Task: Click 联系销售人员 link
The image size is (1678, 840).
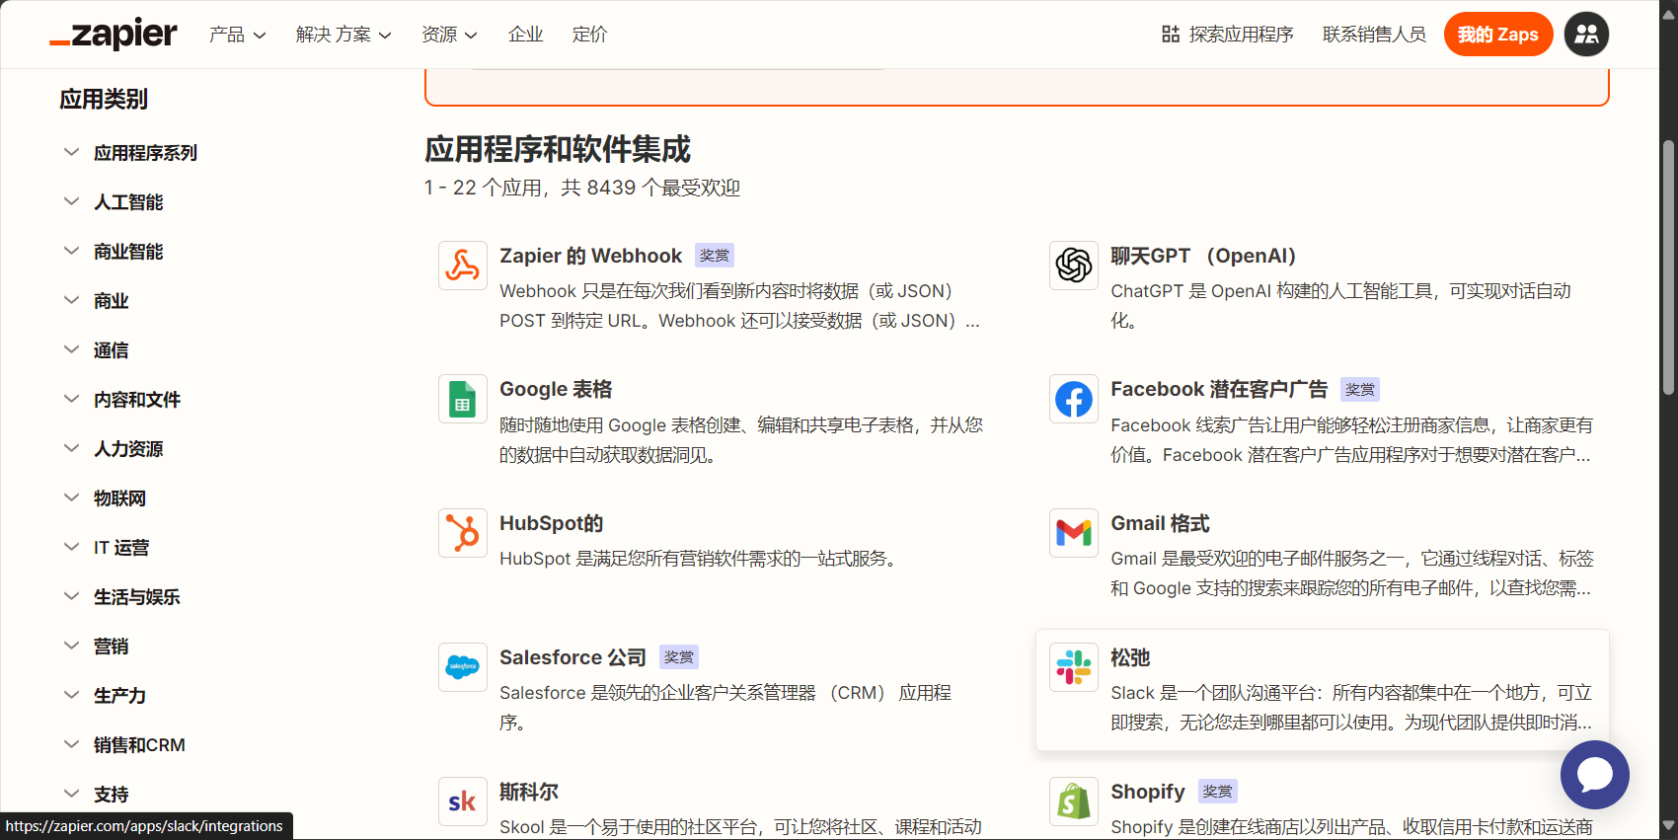Action: point(1374,35)
